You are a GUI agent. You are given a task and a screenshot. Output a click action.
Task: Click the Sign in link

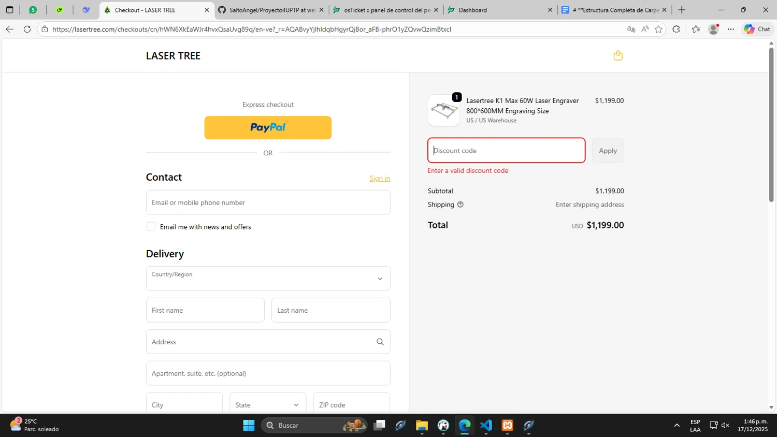coord(380,178)
